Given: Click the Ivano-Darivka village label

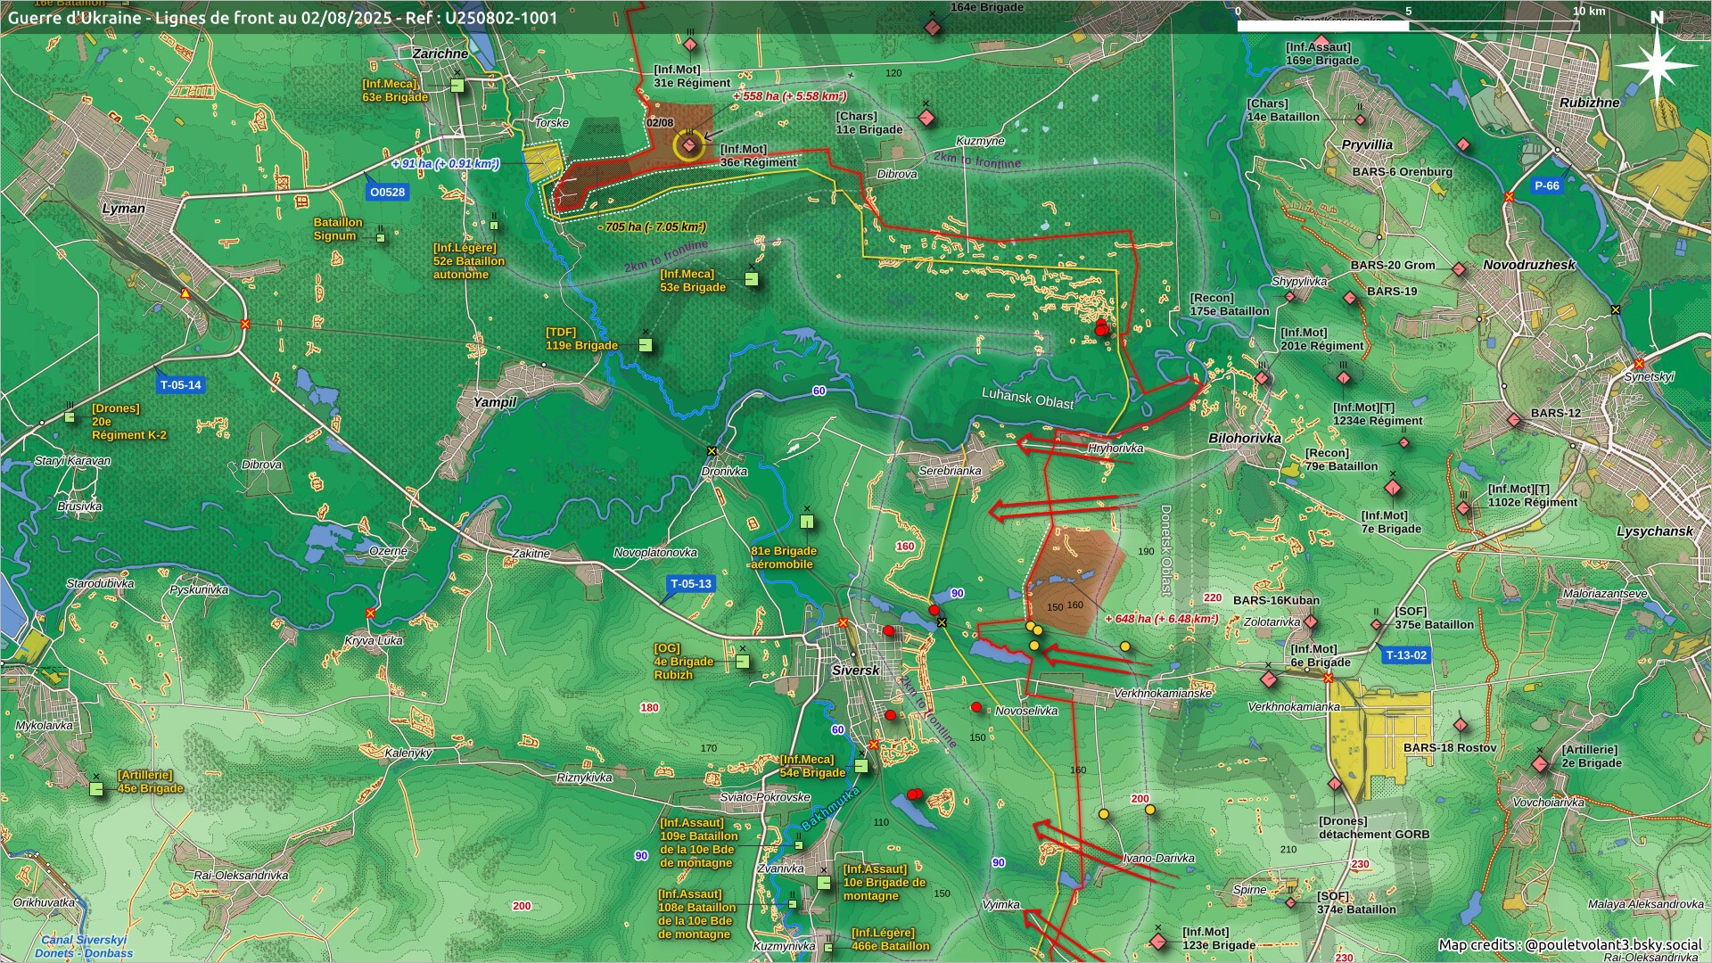Looking at the screenshot, I should 1158,859.
